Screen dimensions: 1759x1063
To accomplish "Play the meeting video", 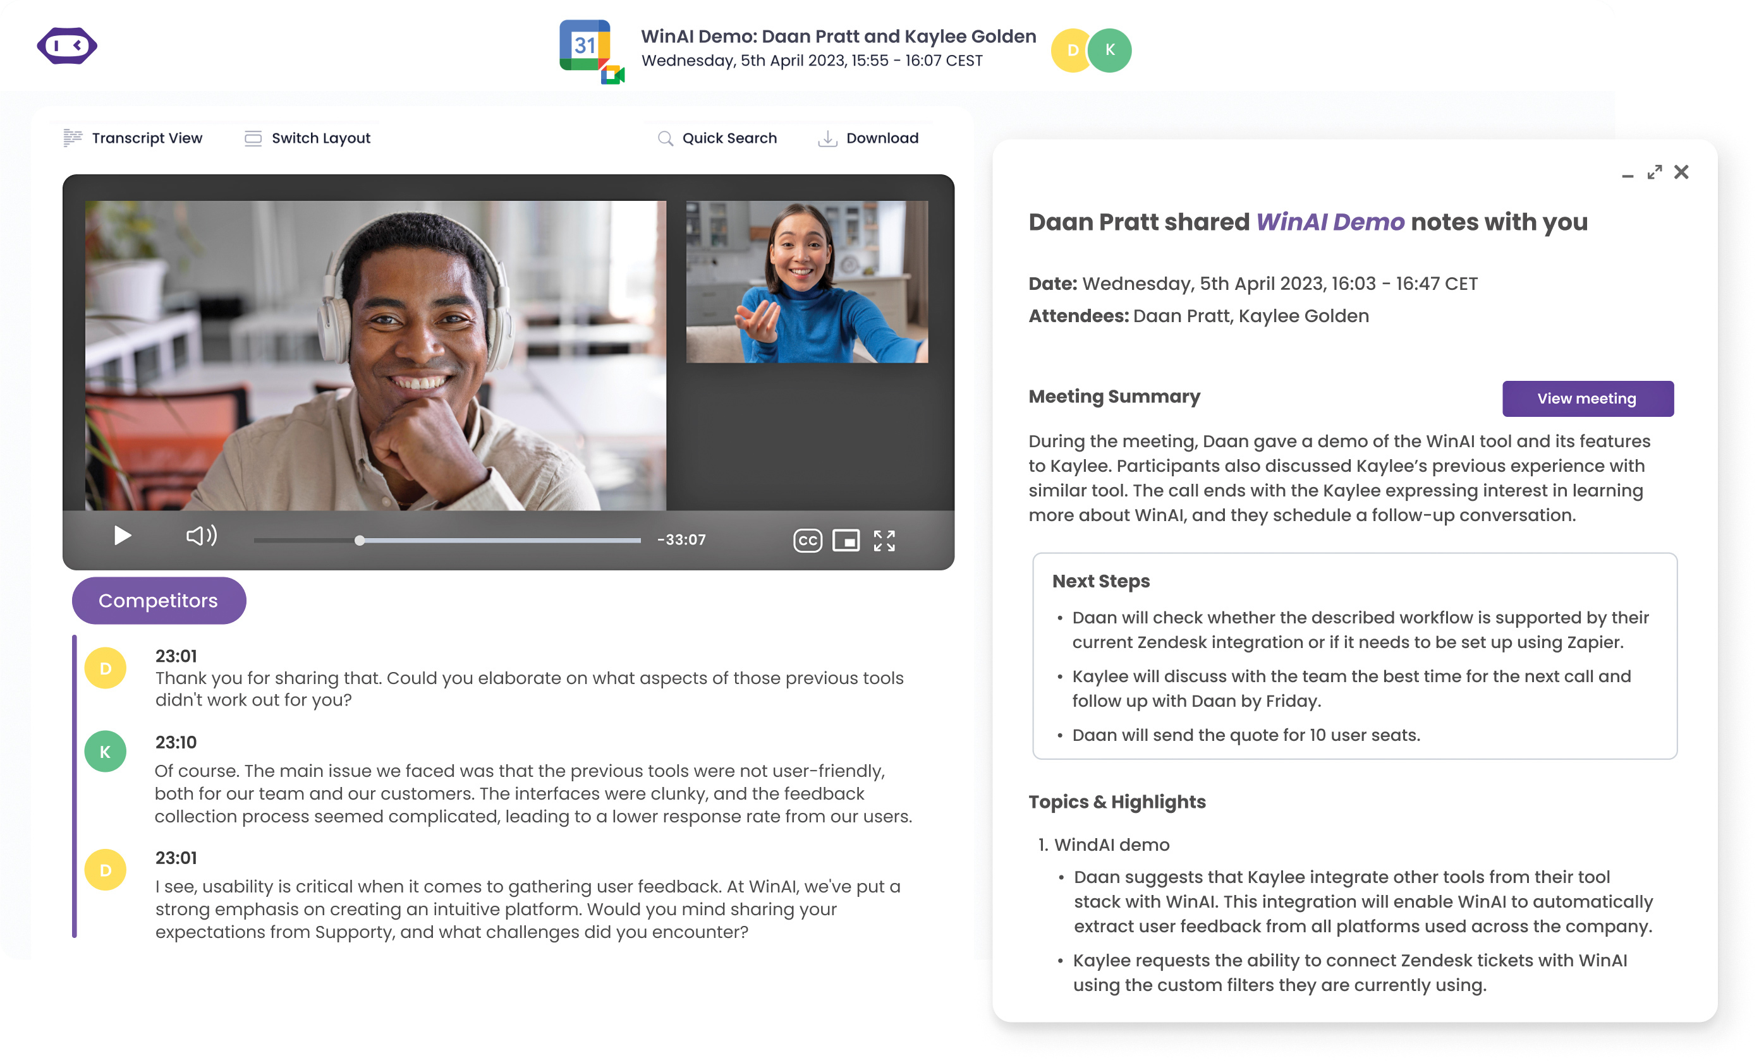I will pyautogui.click(x=123, y=535).
